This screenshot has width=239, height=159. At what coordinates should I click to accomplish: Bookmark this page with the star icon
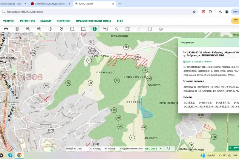[194, 12]
